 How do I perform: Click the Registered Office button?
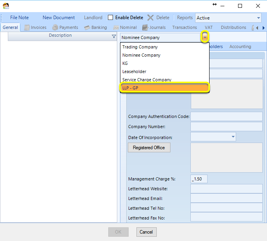coord(149,147)
